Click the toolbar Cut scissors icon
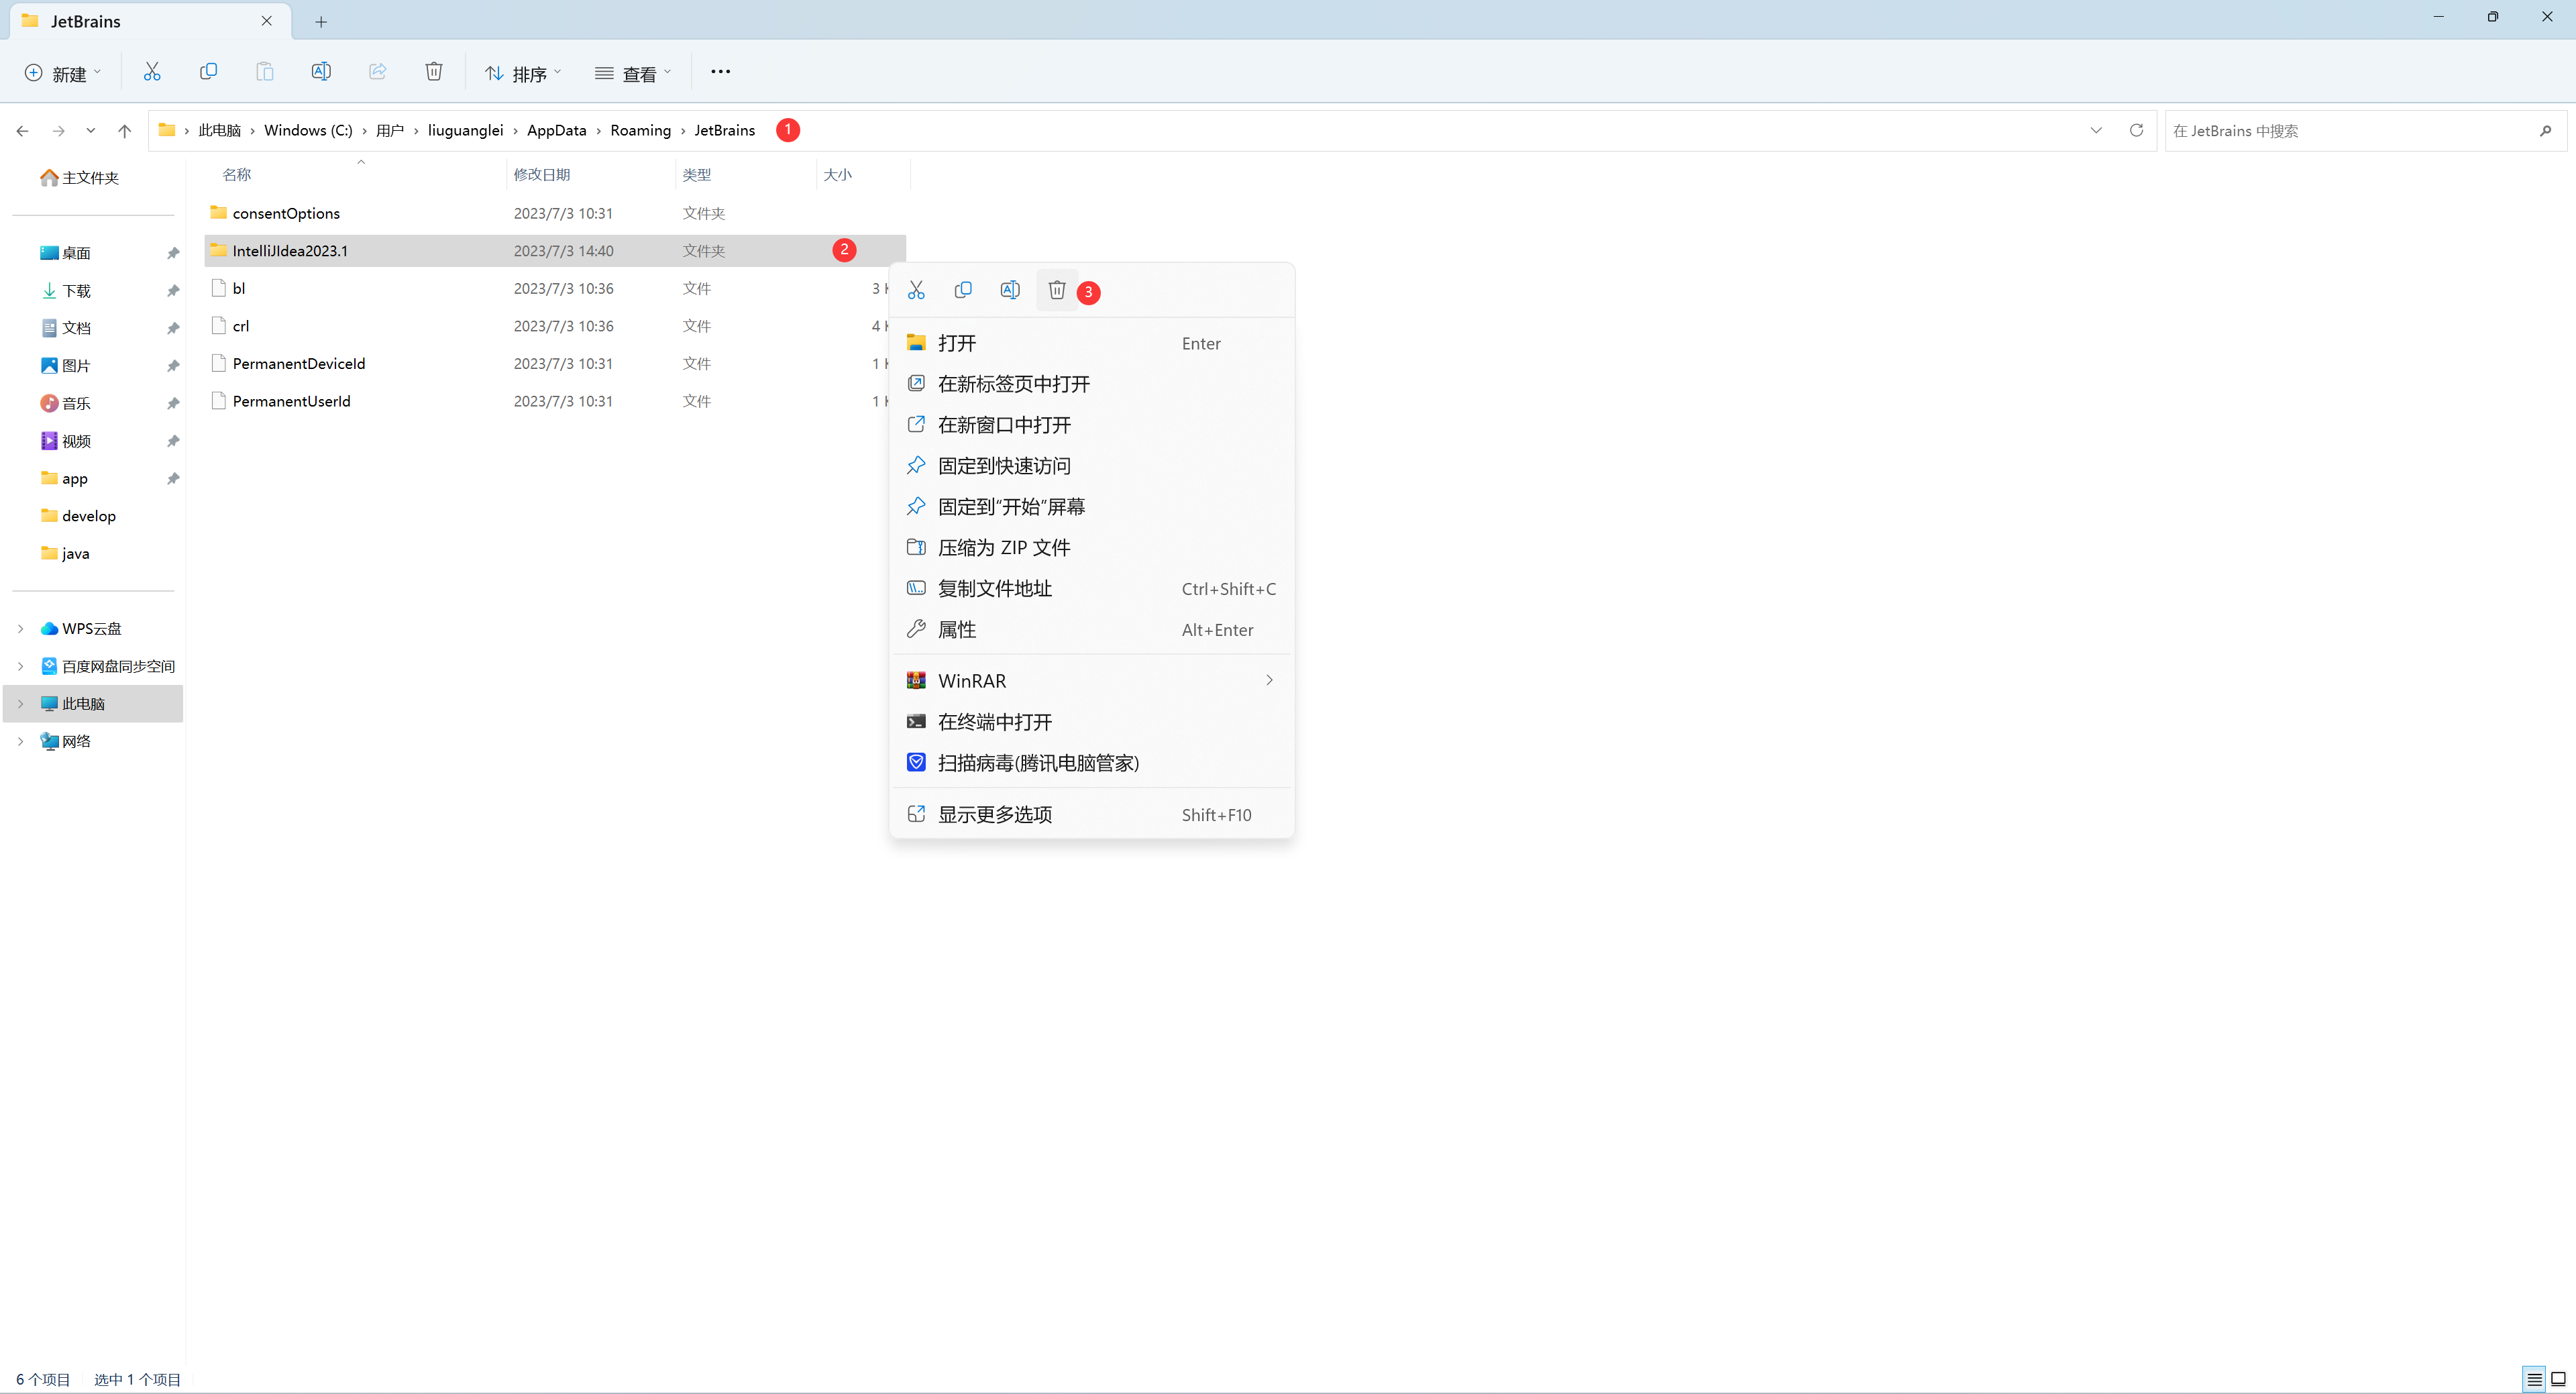Viewport: 2576px width, 1394px height. [x=152, y=72]
